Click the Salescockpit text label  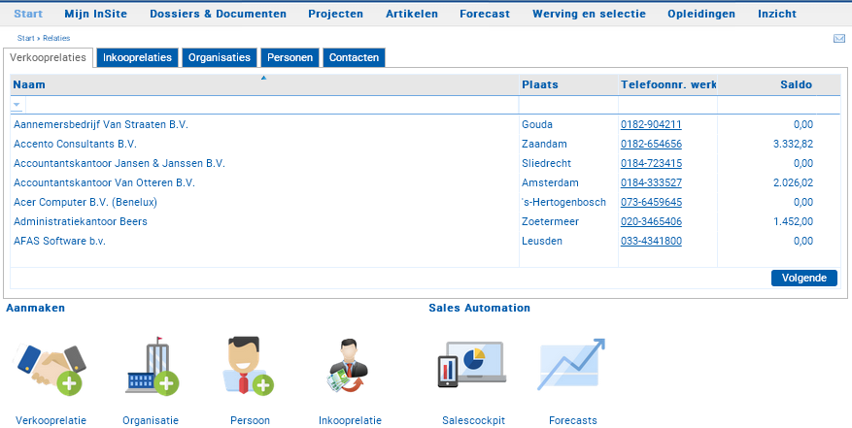click(x=474, y=420)
